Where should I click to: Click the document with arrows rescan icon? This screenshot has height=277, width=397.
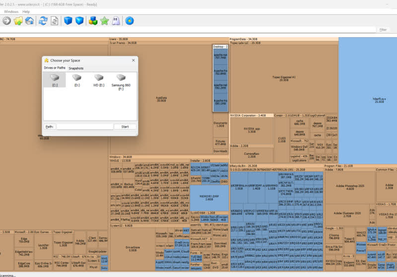(54, 21)
